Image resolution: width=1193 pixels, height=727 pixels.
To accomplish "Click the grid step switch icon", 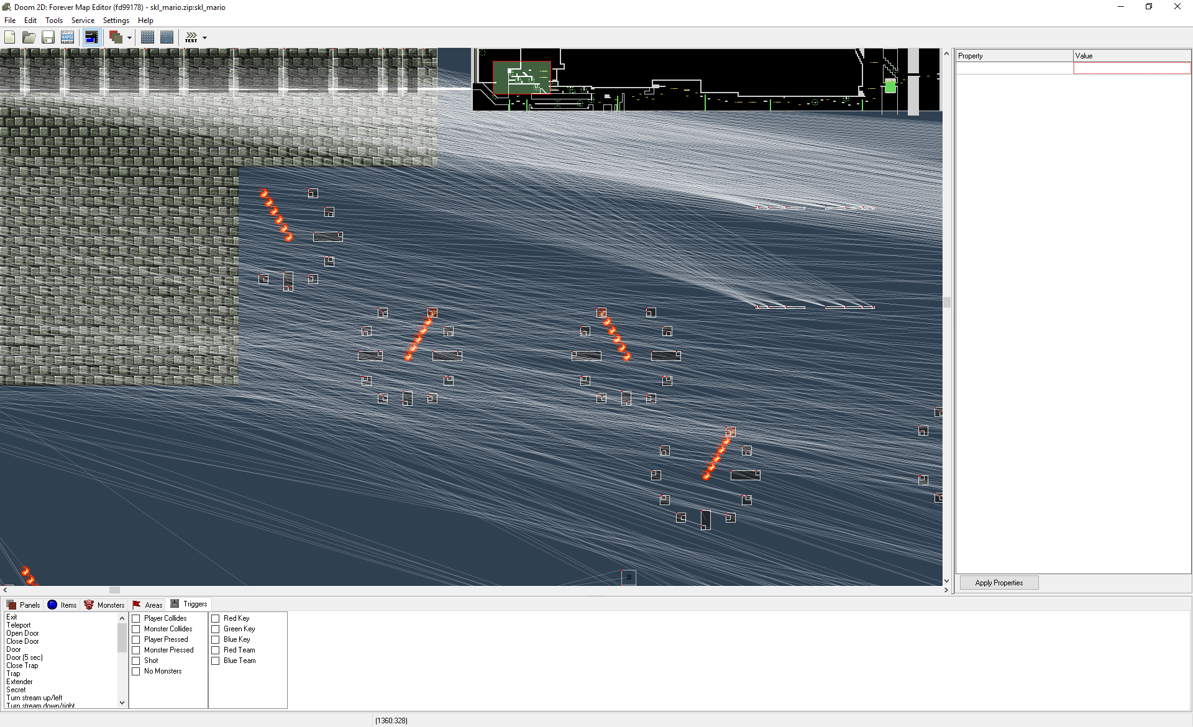I will 167,37.
